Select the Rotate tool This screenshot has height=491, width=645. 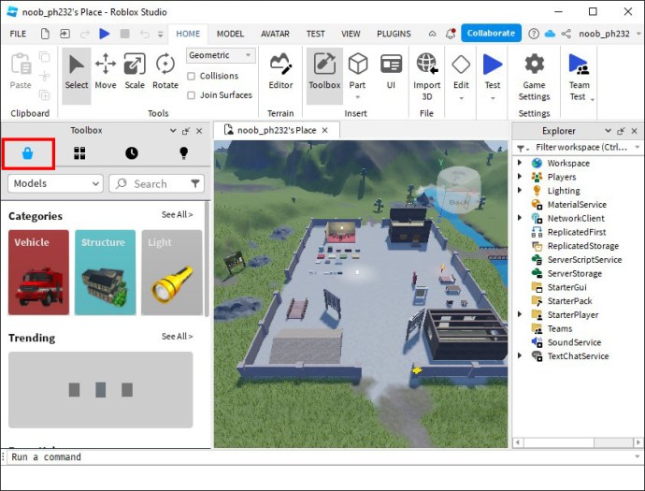[x=165, y=70]
